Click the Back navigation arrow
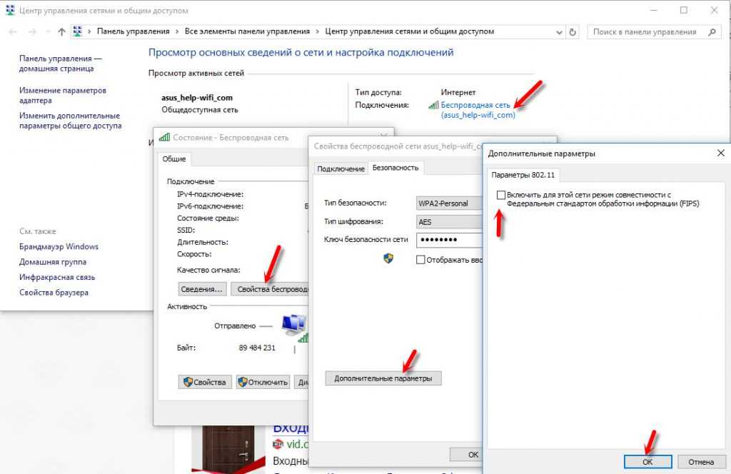Viewport: 731px width, 474px height. coord(12,32)
